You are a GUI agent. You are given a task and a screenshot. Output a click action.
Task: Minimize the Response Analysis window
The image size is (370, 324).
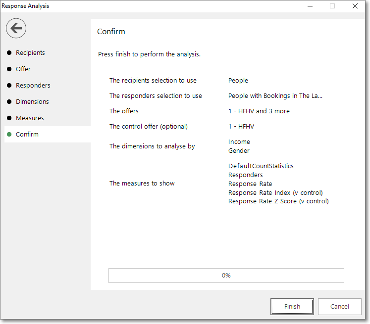310,6
